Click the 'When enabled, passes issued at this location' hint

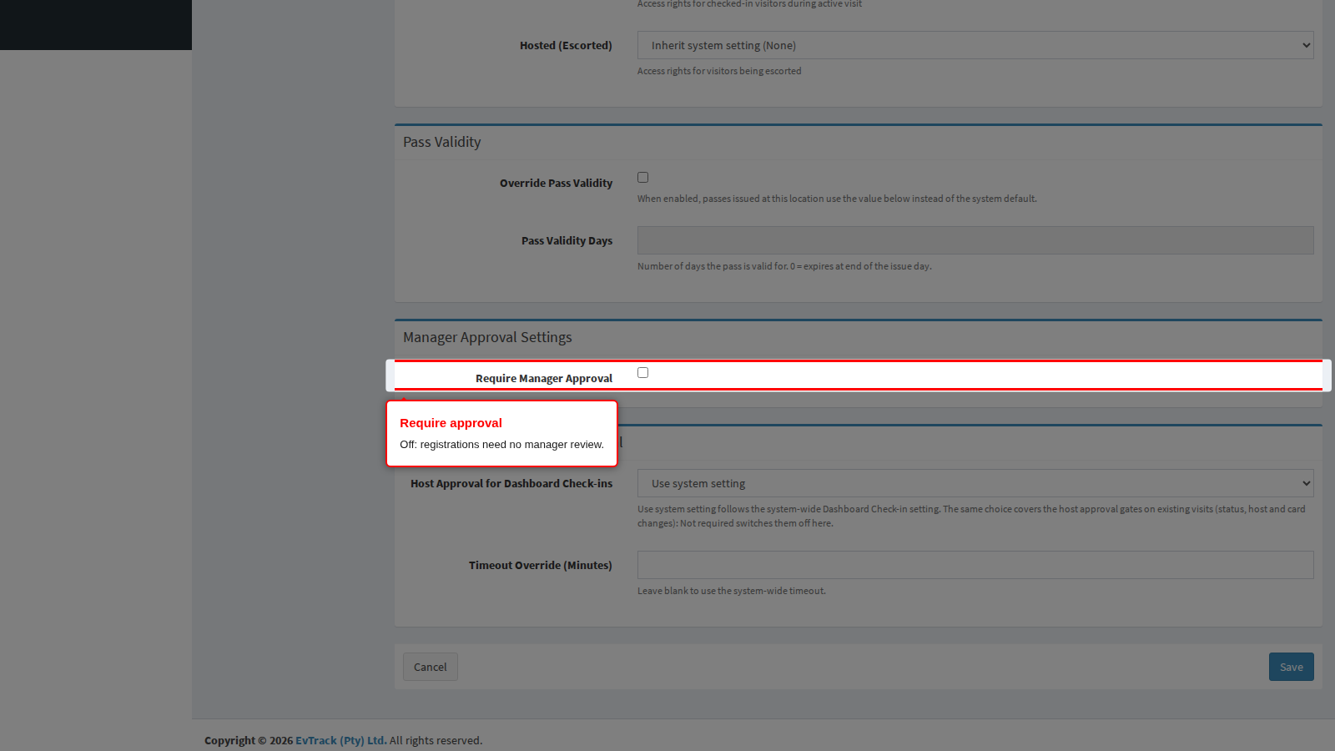837,199
